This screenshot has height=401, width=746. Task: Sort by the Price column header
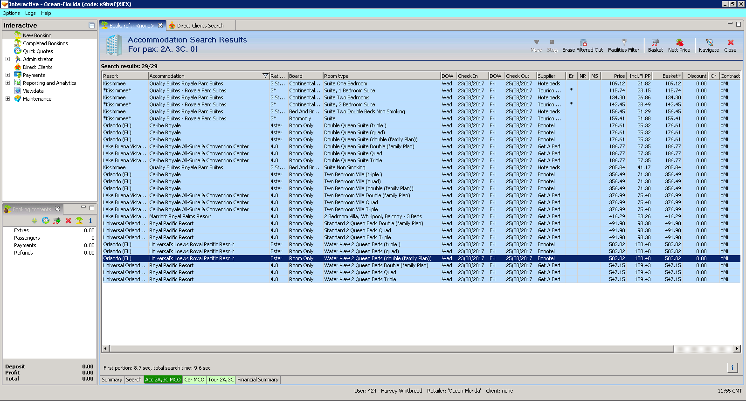(x=614, y=76)
